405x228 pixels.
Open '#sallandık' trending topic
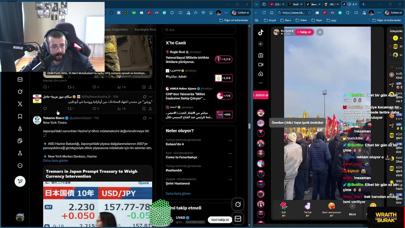coord(174,170)
